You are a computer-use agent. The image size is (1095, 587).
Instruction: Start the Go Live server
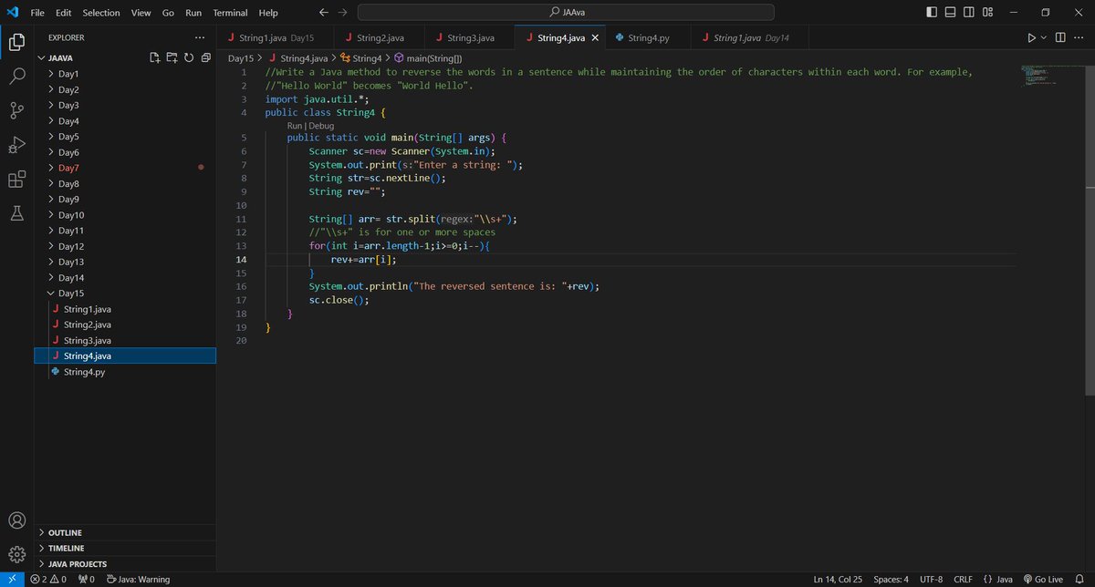1043,579
